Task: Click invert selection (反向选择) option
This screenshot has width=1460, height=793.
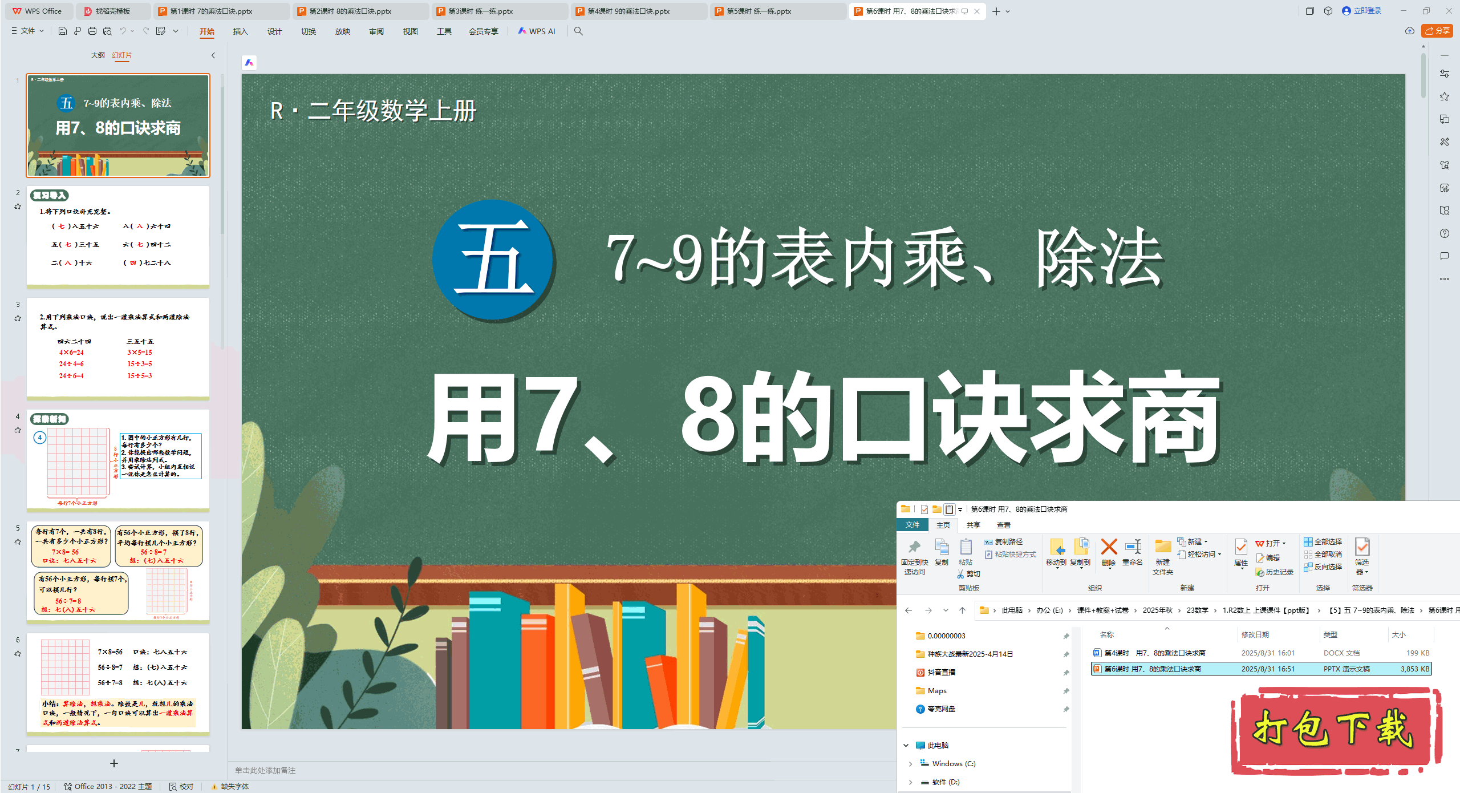Action: 1323,567
